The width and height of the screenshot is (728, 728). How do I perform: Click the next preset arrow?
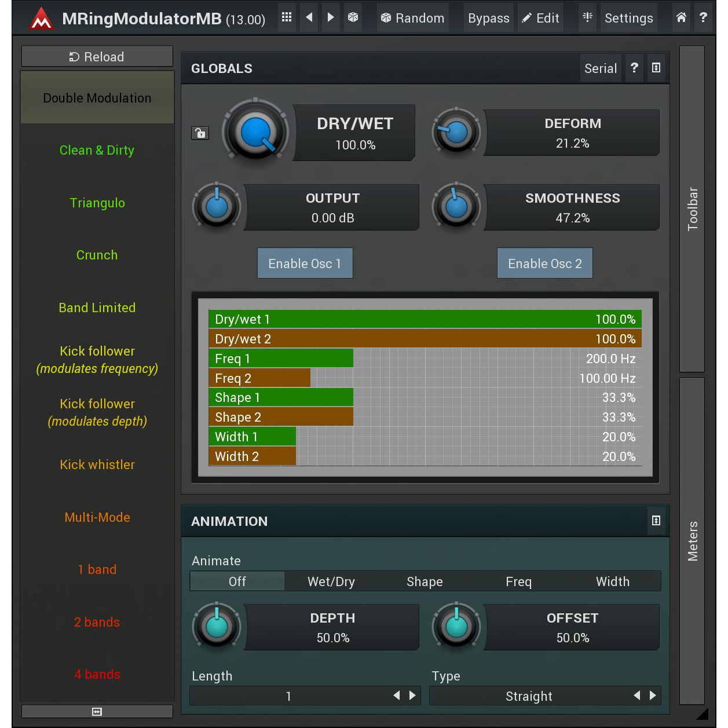[331, 17]
